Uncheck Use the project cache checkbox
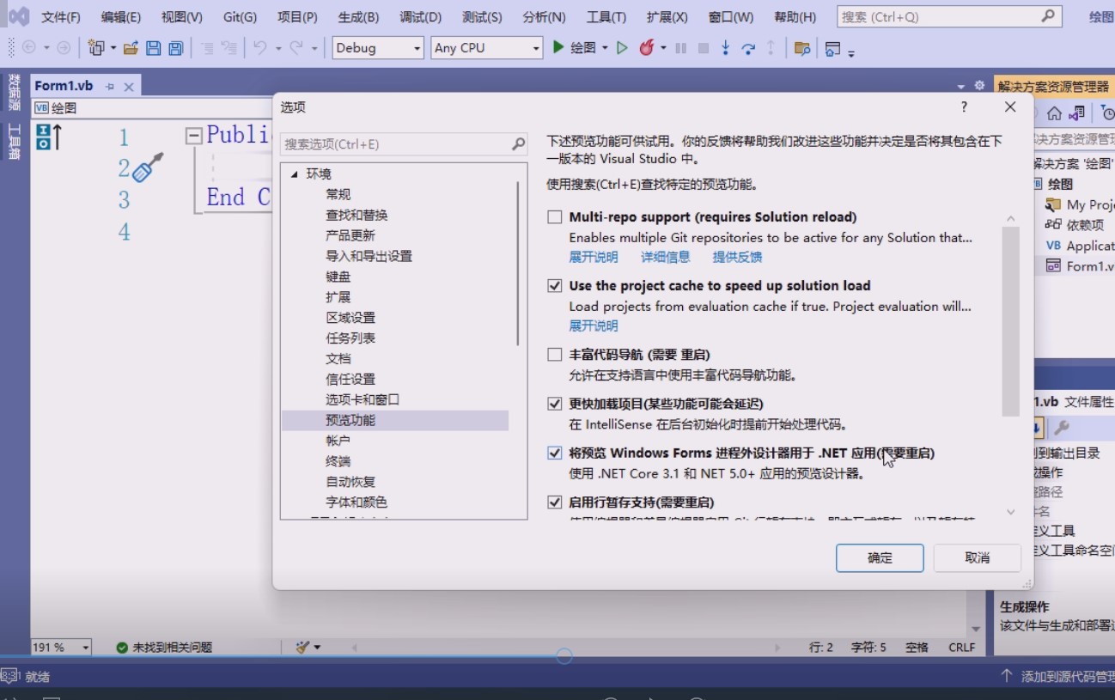1115x700 pixels. coord(555,286)
